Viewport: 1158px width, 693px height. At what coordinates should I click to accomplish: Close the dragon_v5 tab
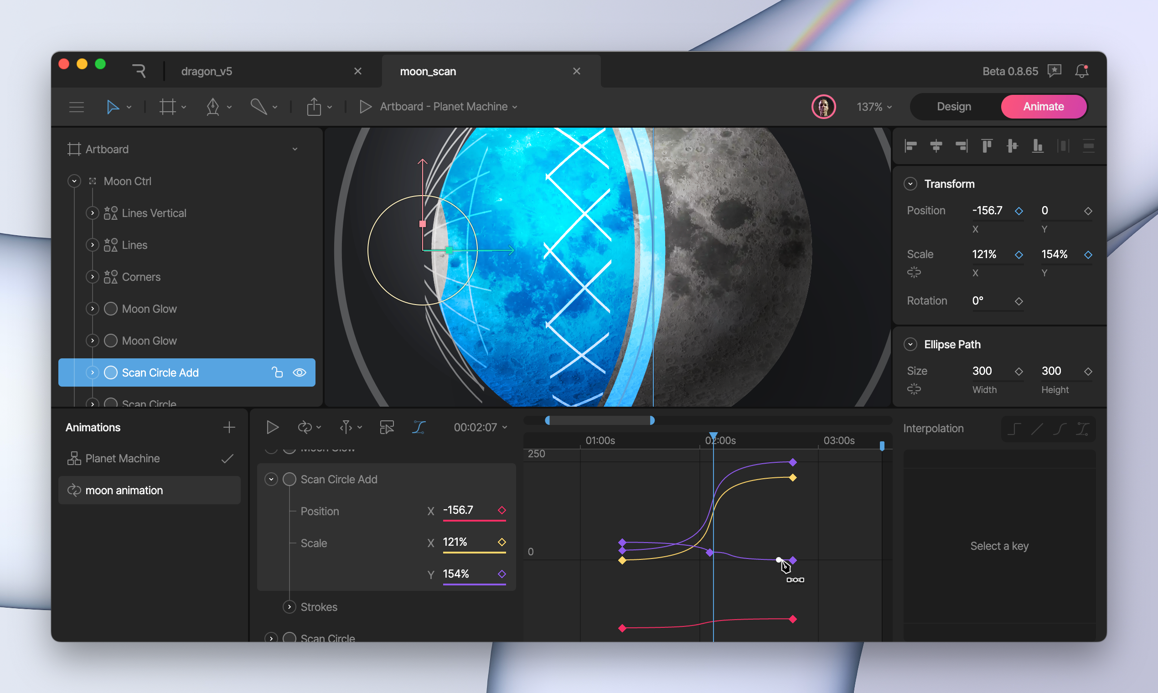click(358, 71)
